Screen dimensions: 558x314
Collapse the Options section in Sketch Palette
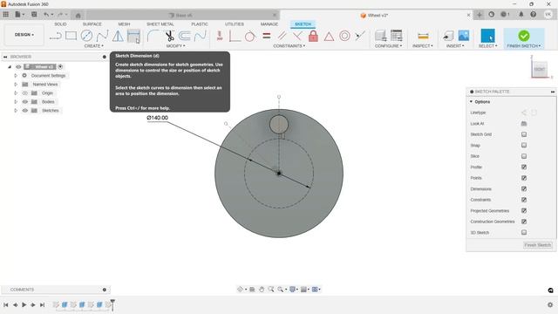tap(471, 102)
